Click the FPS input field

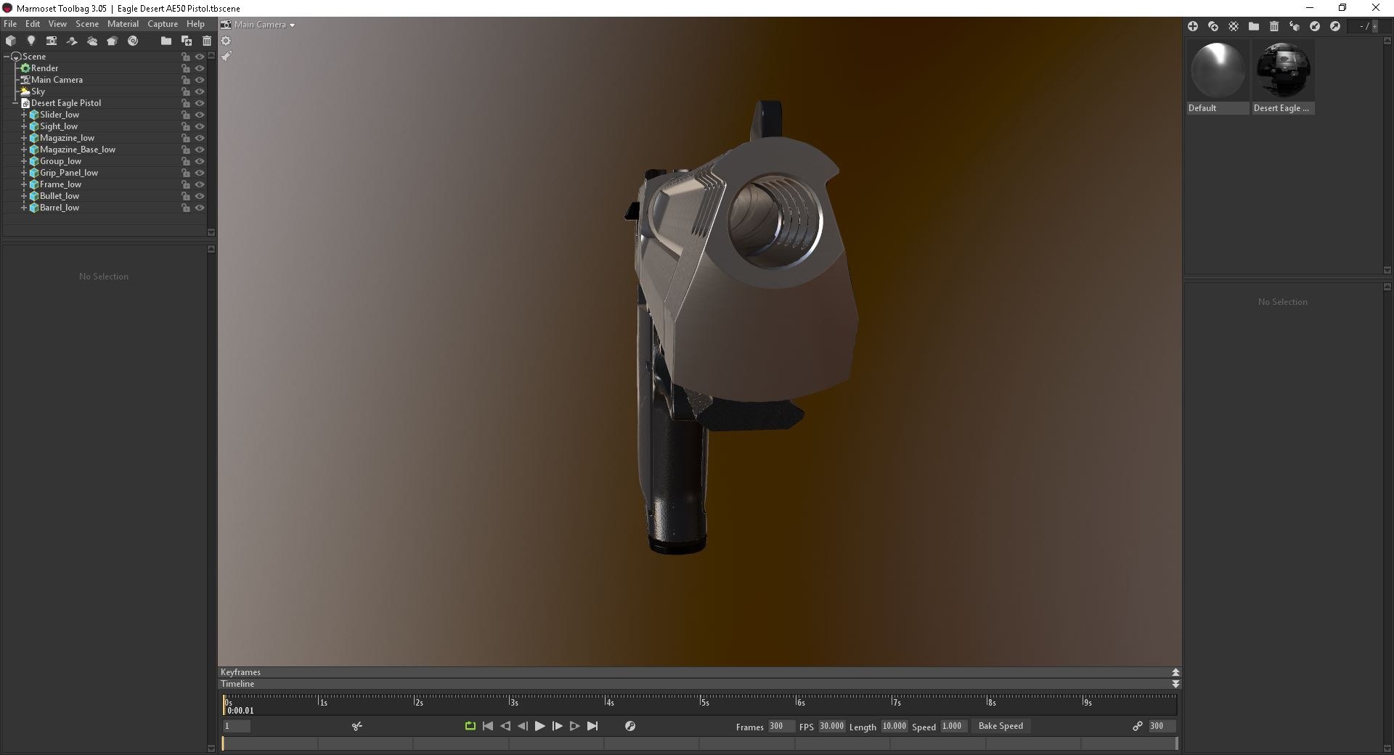point(832,726)
